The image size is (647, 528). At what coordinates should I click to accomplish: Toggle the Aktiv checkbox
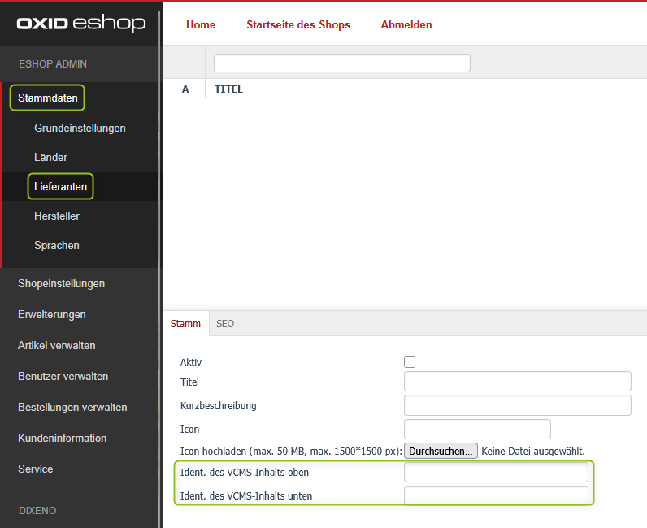(x=410, y=362)
